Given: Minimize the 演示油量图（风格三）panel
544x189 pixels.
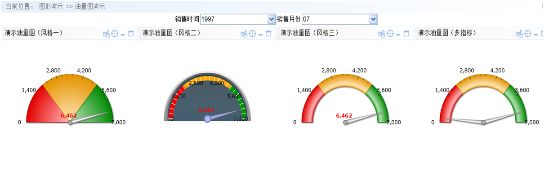Looking at the screenshot, I should [x=398, y=34].
